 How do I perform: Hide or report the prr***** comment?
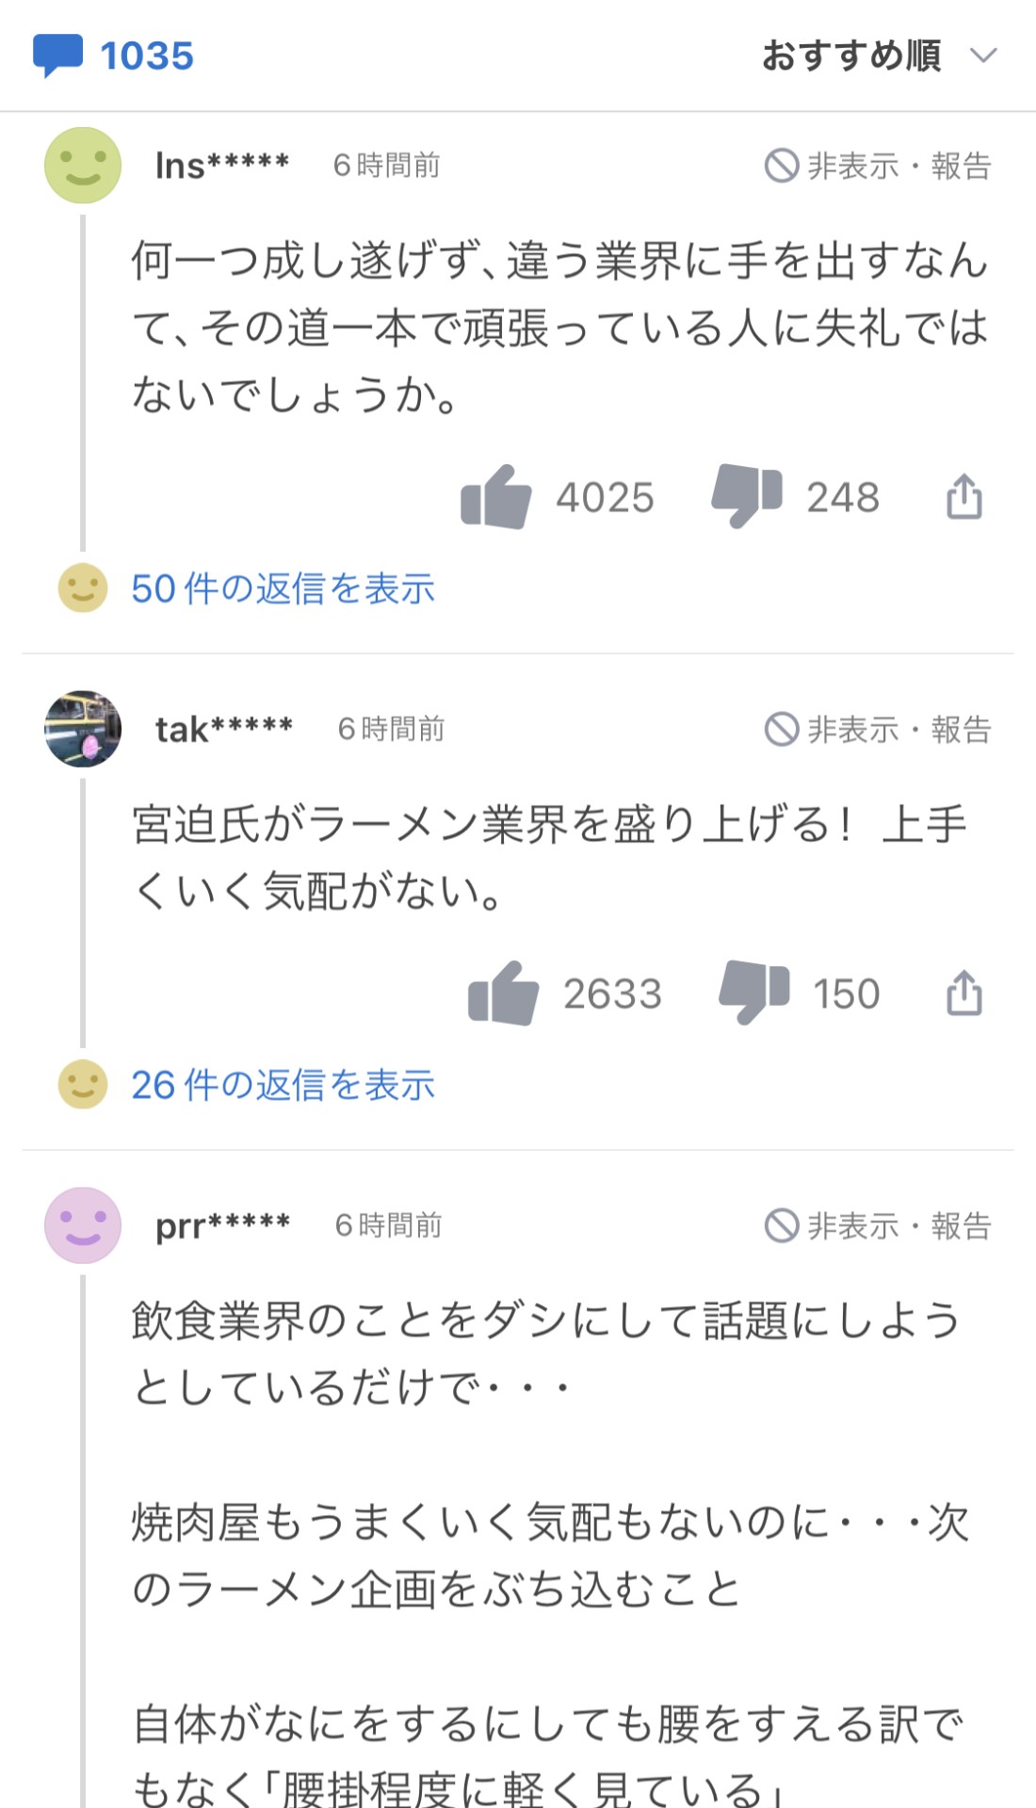(x=878, y=1226)
